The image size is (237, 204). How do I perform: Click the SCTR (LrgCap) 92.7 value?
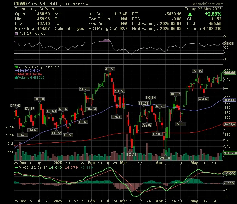point(123,28)
